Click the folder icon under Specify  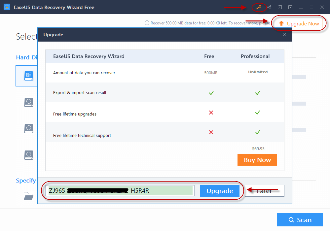pos(28,196)
